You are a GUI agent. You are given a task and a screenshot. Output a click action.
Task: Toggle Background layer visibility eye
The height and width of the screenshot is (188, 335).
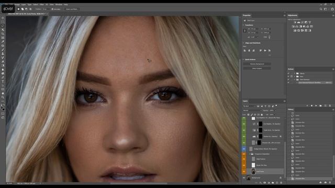pos(244,178)
